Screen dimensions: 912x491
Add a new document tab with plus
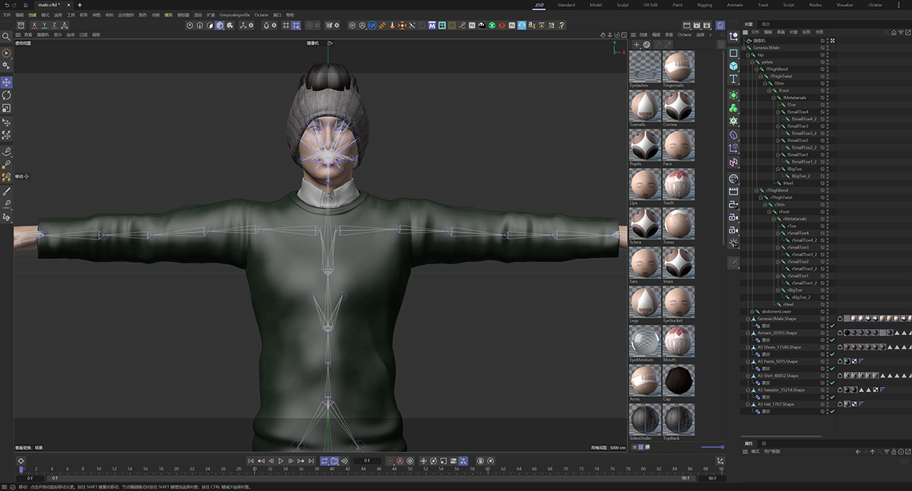[80, 5]
